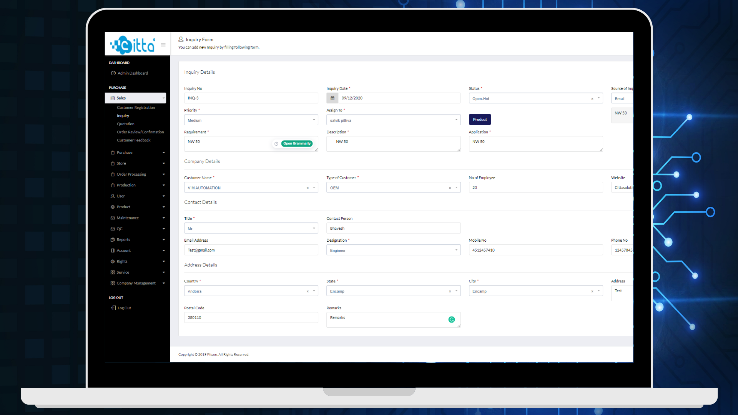
Task: Select Inquiry in Sales submenu
Action: (x=123, y=116)
